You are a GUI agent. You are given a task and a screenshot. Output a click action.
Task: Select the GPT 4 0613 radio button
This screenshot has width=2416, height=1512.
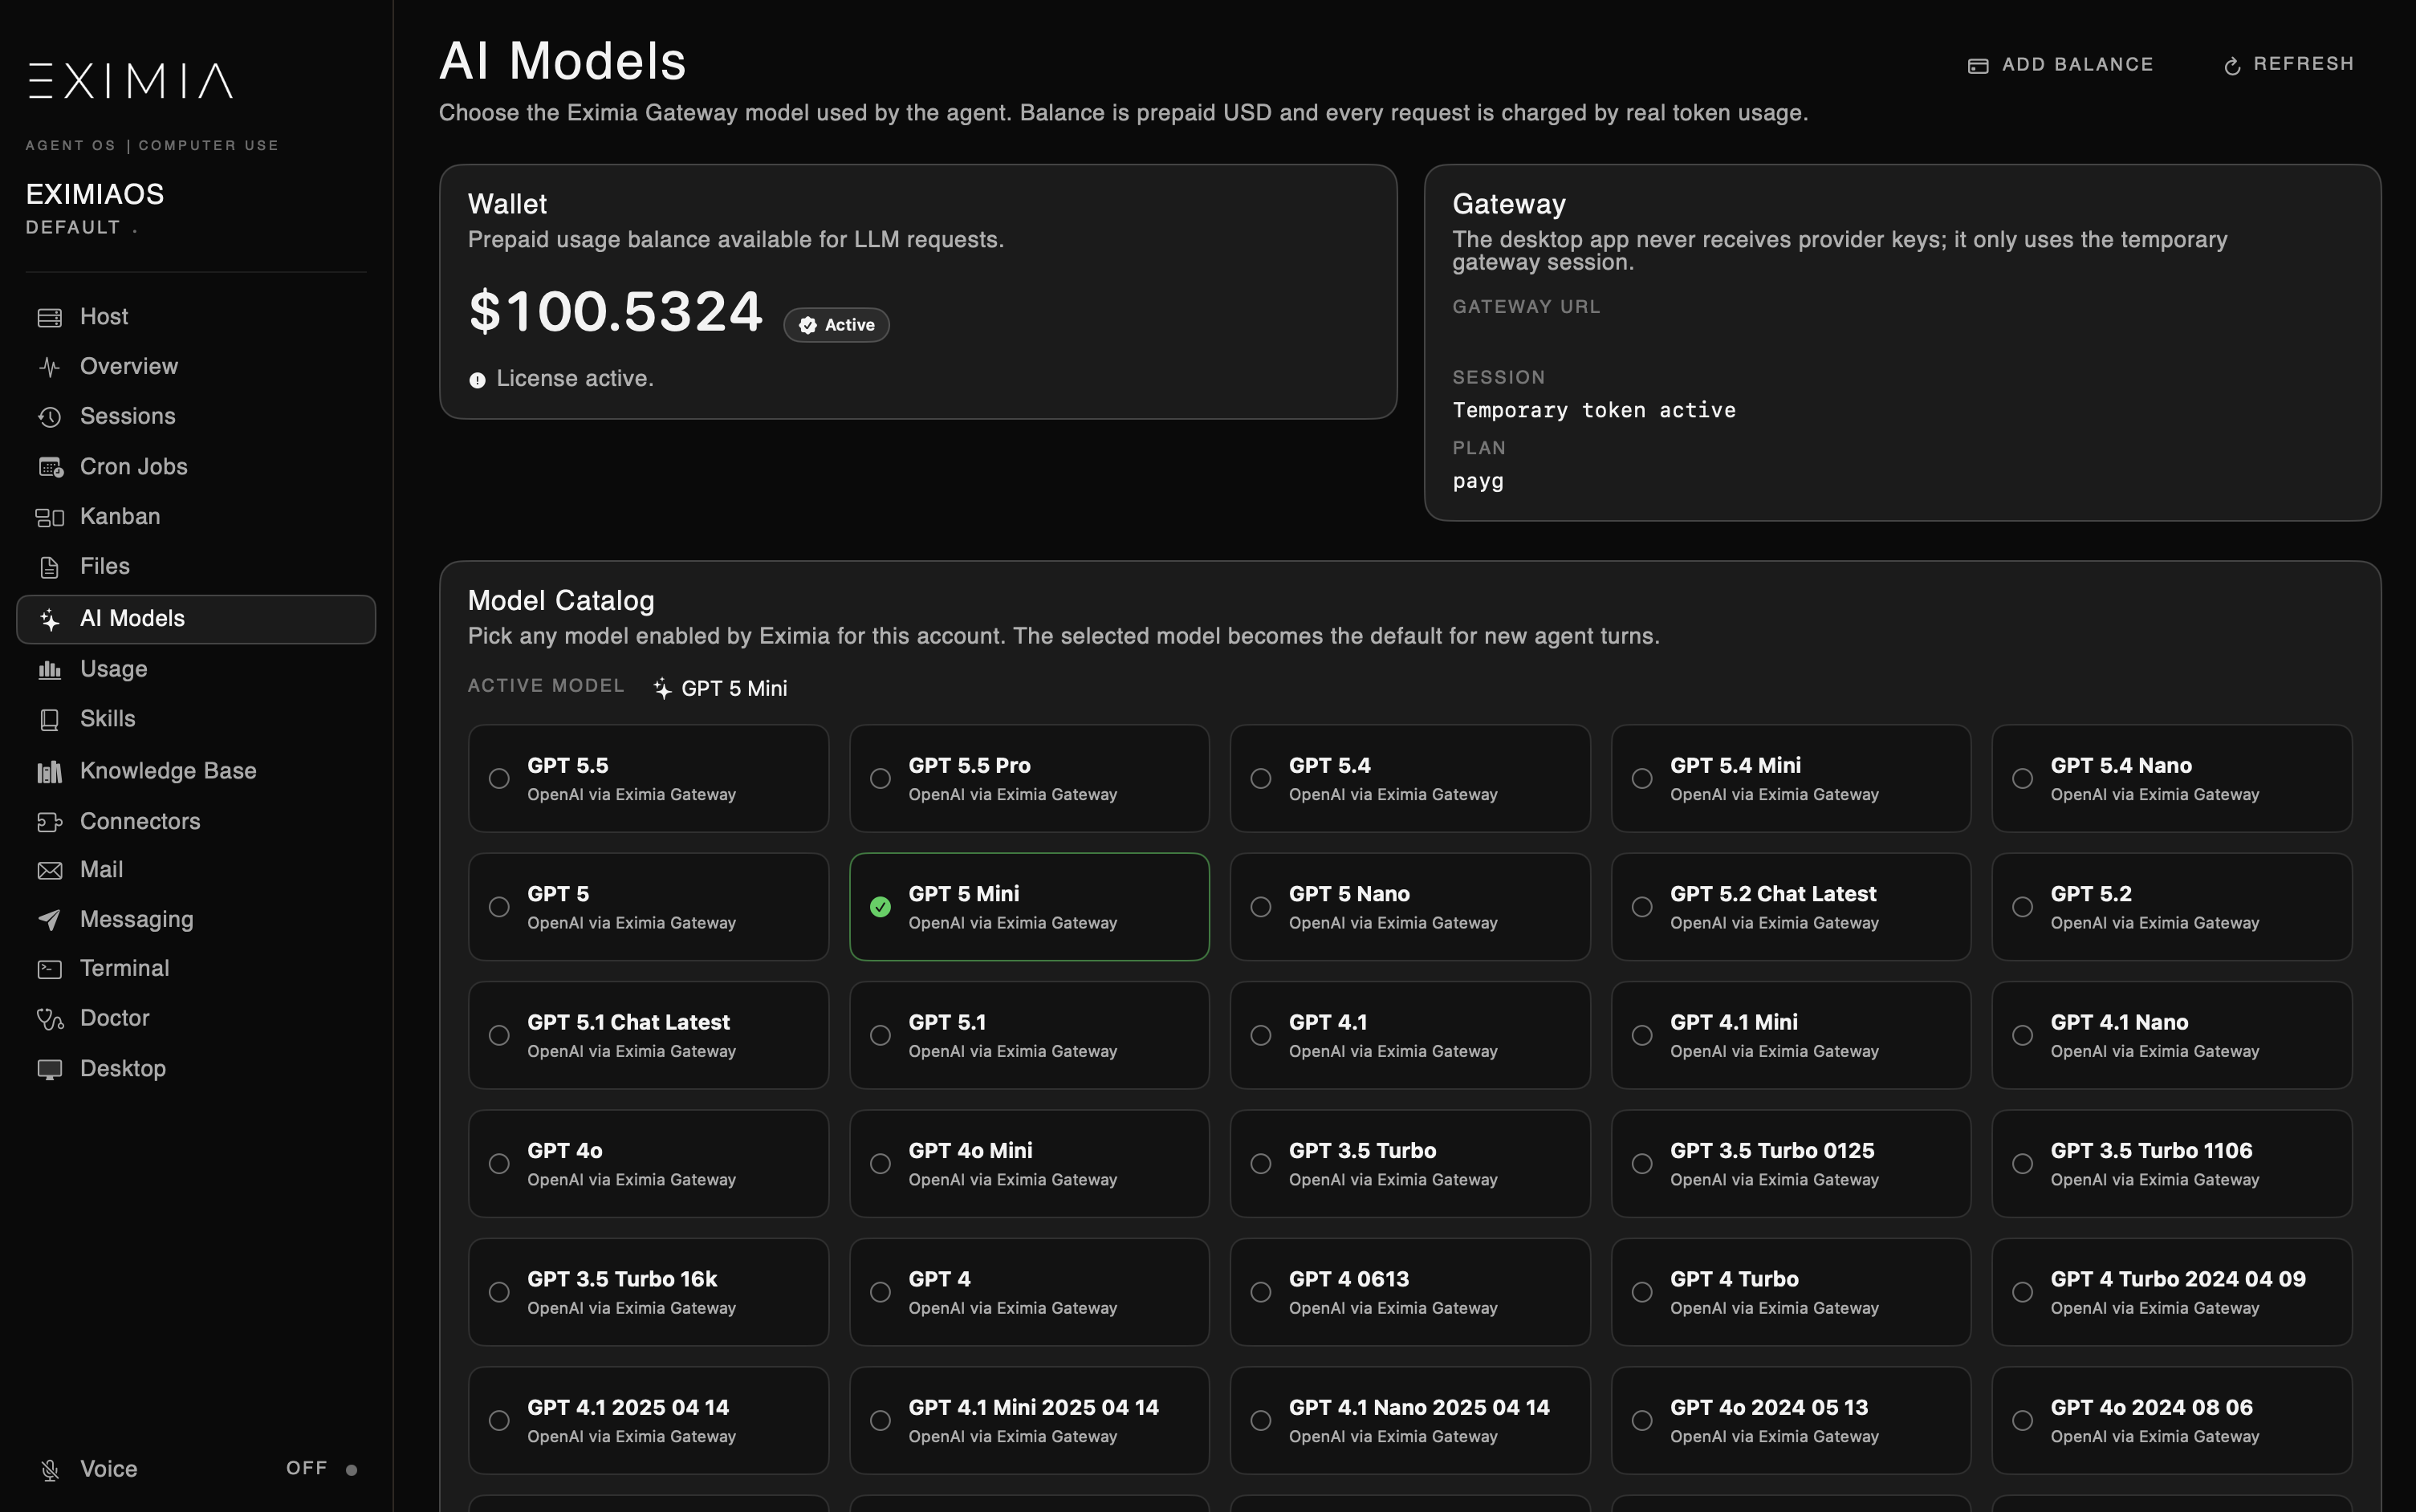(x=1261, y=1293)
